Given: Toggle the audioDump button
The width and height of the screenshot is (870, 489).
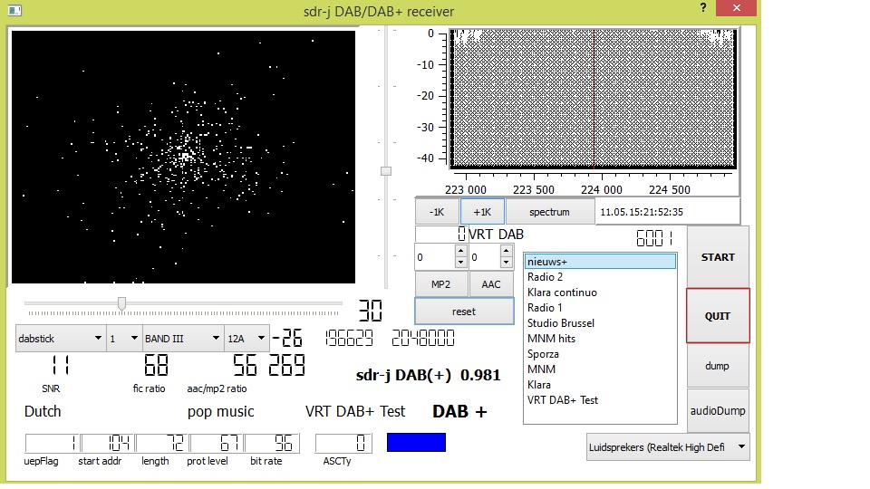Looking at the screenshot, I should (718, 411).
